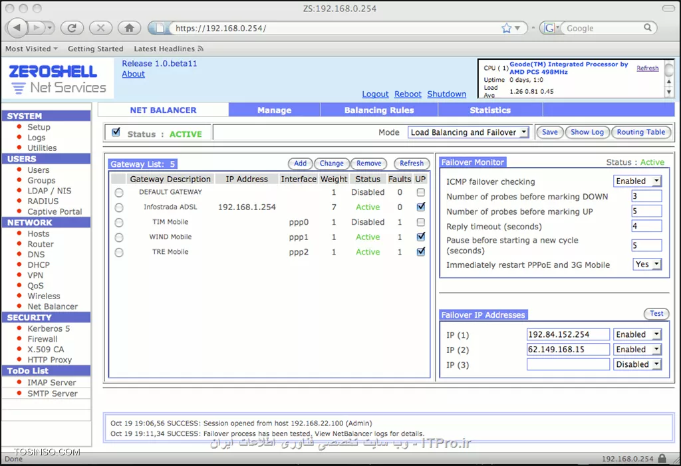Image resolution: width=681 pixels, height=466 pixels.
Task: Reload the page with the refresh icon
Action: 72,28
